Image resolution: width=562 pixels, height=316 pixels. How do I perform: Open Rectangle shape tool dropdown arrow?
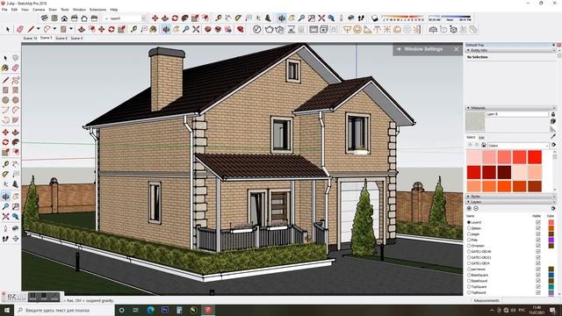coord(71,29)
